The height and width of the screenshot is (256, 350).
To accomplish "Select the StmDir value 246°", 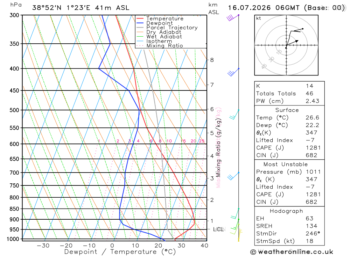I will (x=313, y=234).
